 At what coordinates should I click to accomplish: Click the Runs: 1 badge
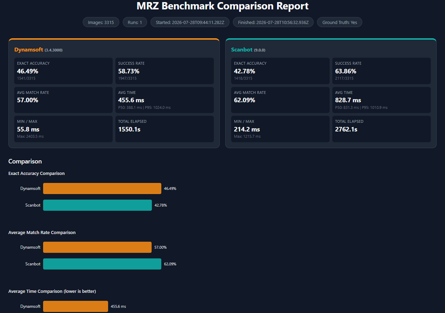(x=135, y=22)
